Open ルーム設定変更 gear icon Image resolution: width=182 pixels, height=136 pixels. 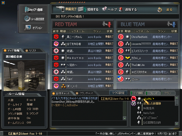27,19
